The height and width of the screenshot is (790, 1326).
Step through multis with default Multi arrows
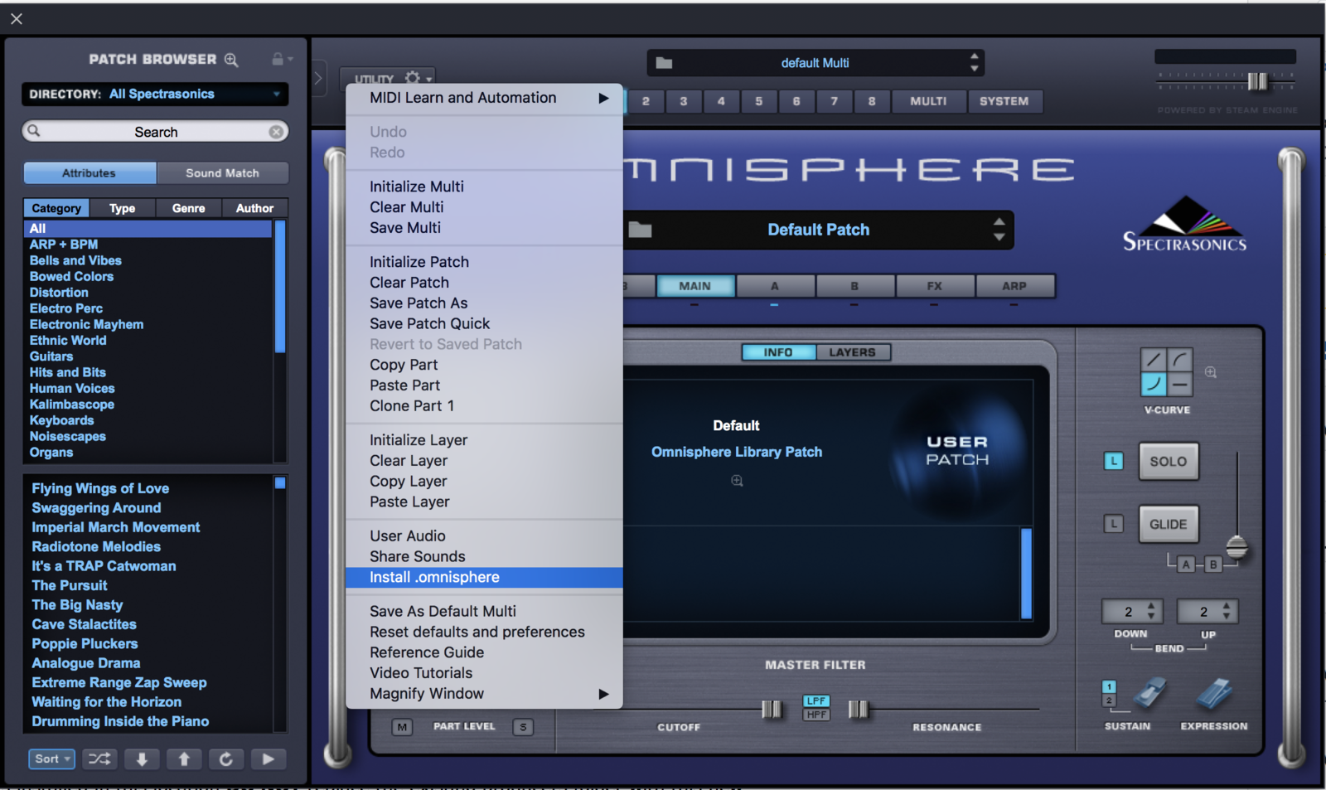[974, 62]
